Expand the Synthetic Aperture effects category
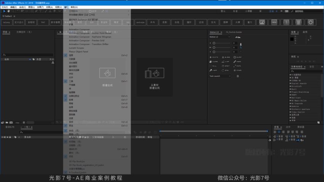The image size is (324, 182). (x=290, y=109)
